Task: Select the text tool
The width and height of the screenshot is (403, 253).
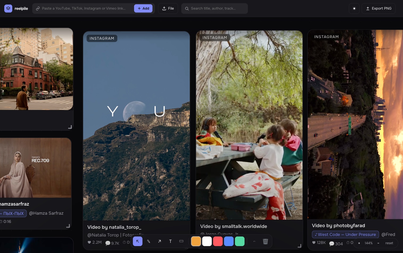Action: click(170, 241)
